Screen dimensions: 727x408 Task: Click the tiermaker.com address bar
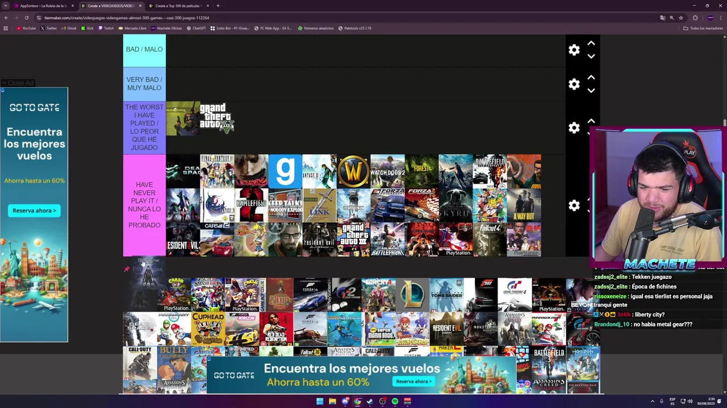[341, 18]
